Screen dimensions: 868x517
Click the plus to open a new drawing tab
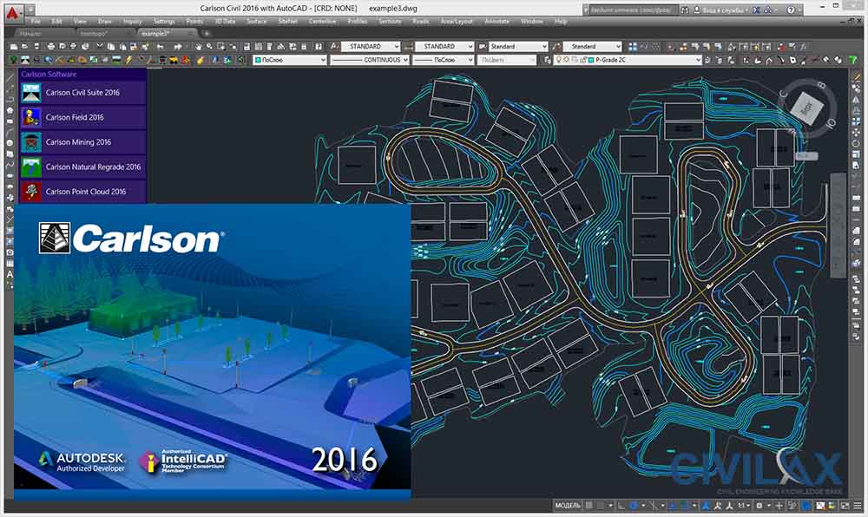(x=206, y=33)
